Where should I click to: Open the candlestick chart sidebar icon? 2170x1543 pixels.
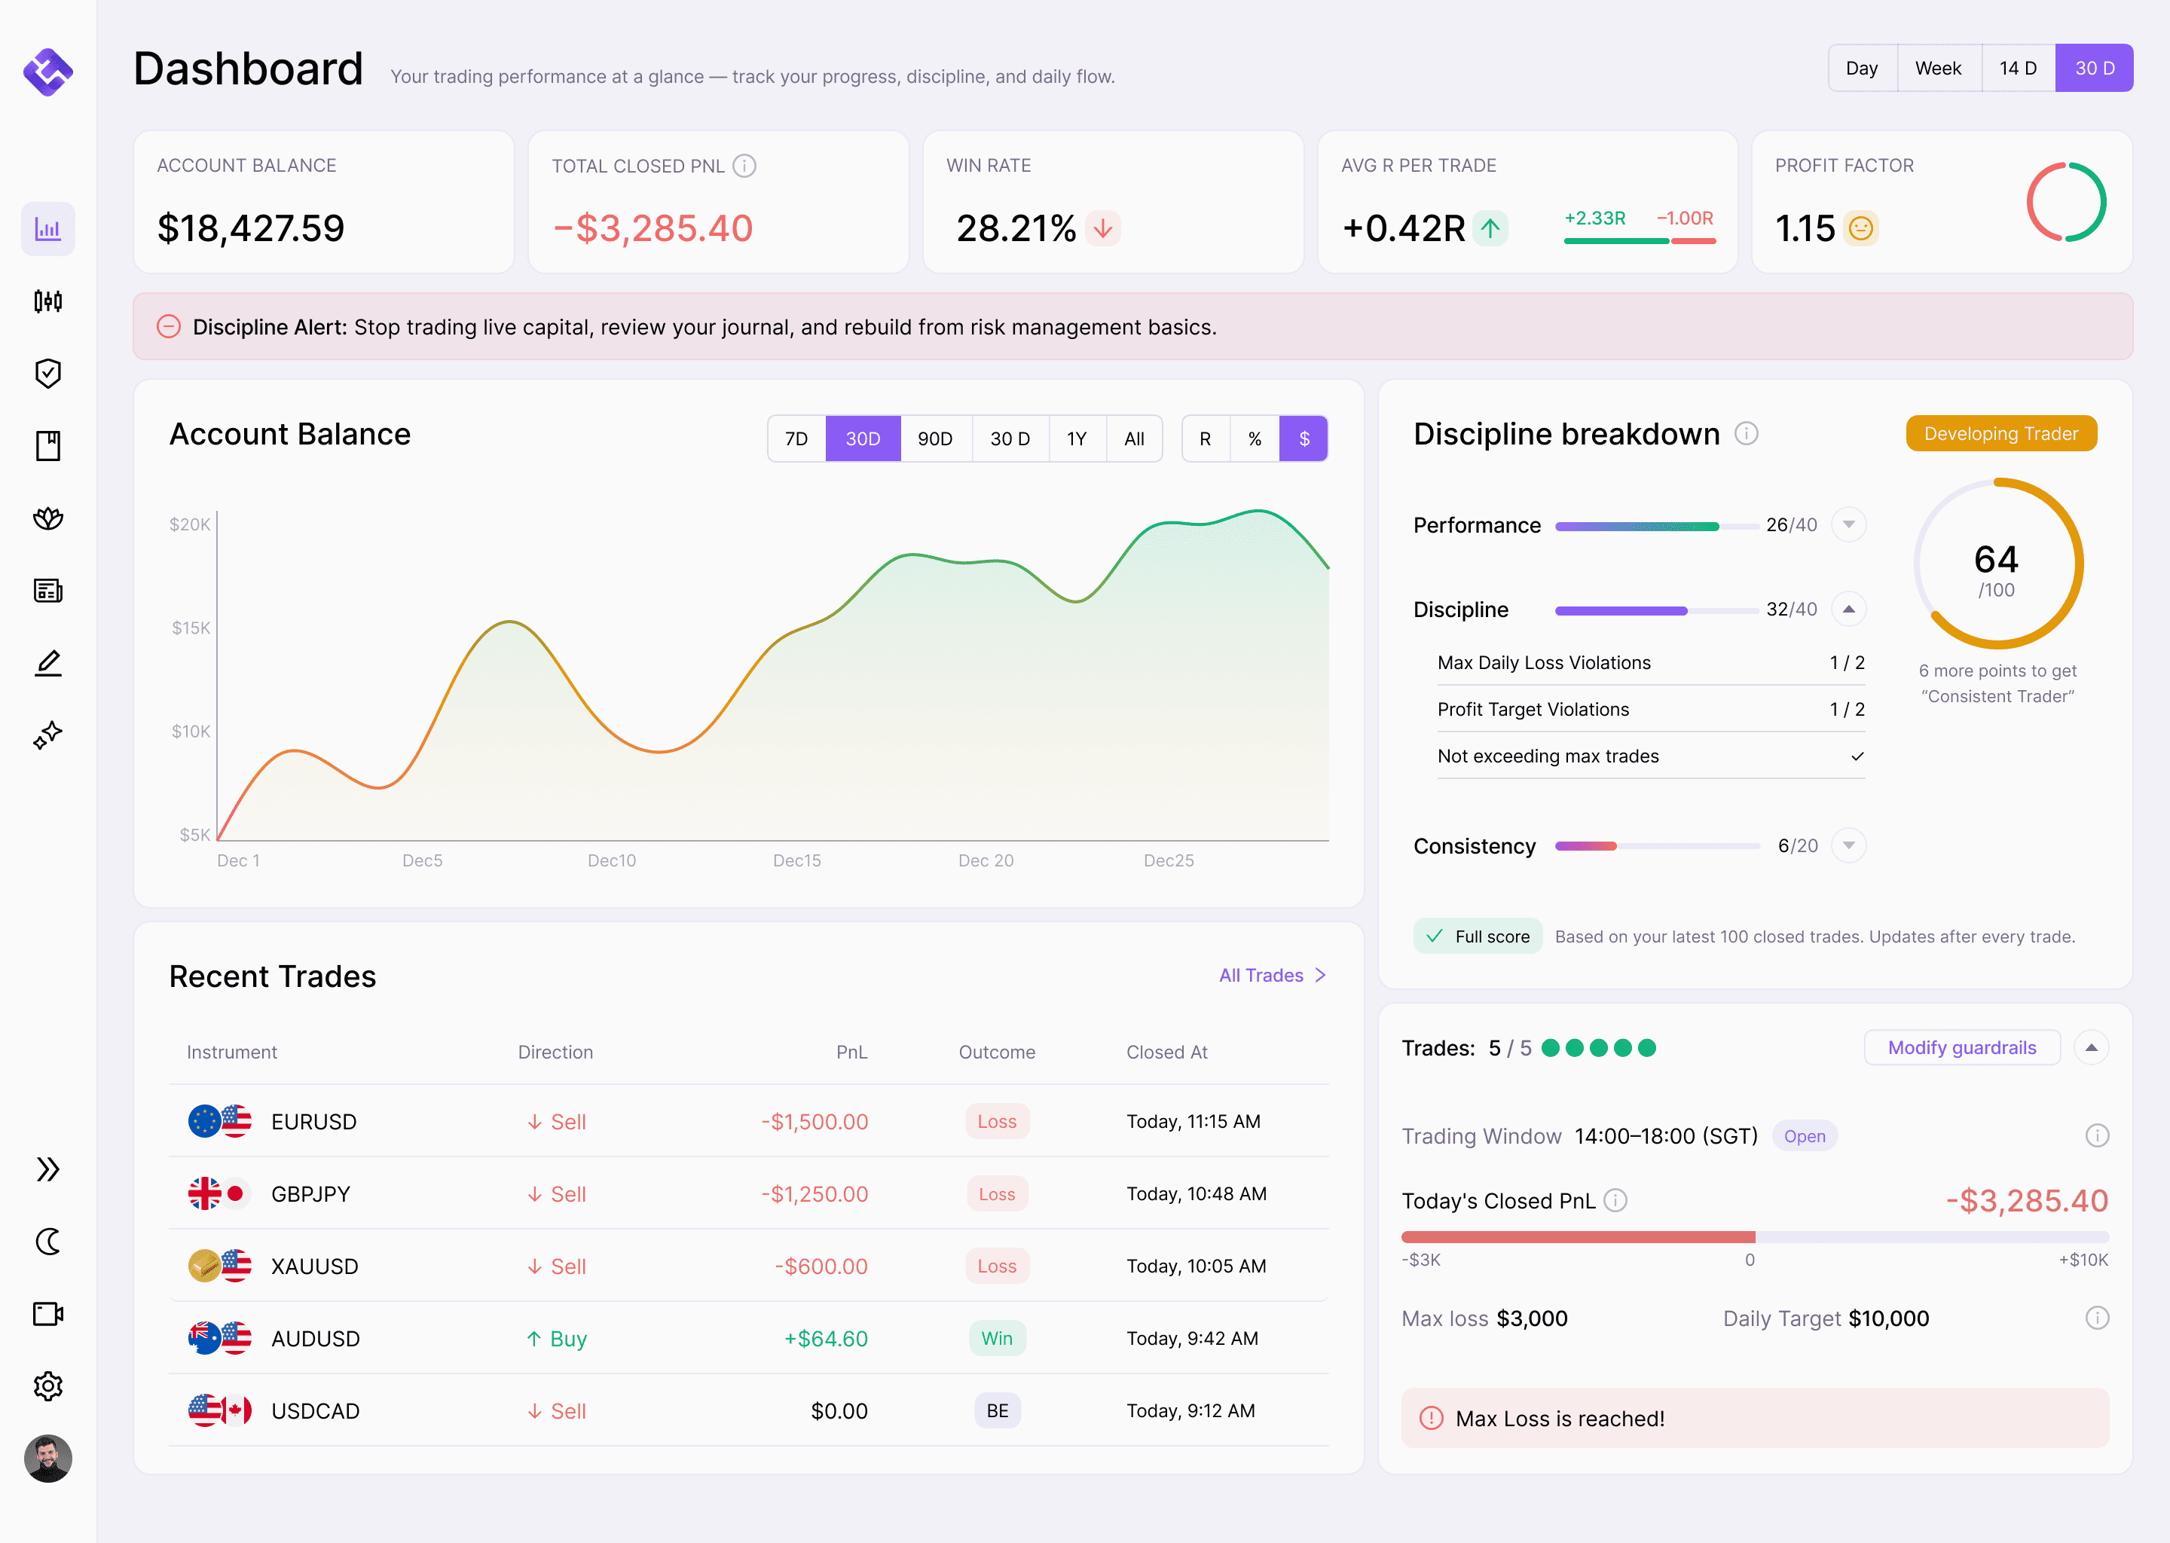47,301
